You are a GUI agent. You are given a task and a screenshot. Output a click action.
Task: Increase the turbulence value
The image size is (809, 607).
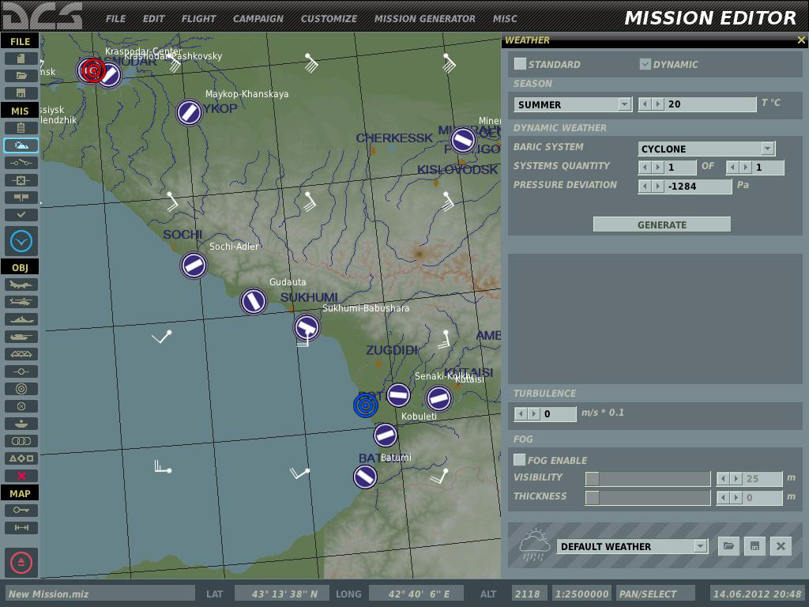click(x=533, y=414)
